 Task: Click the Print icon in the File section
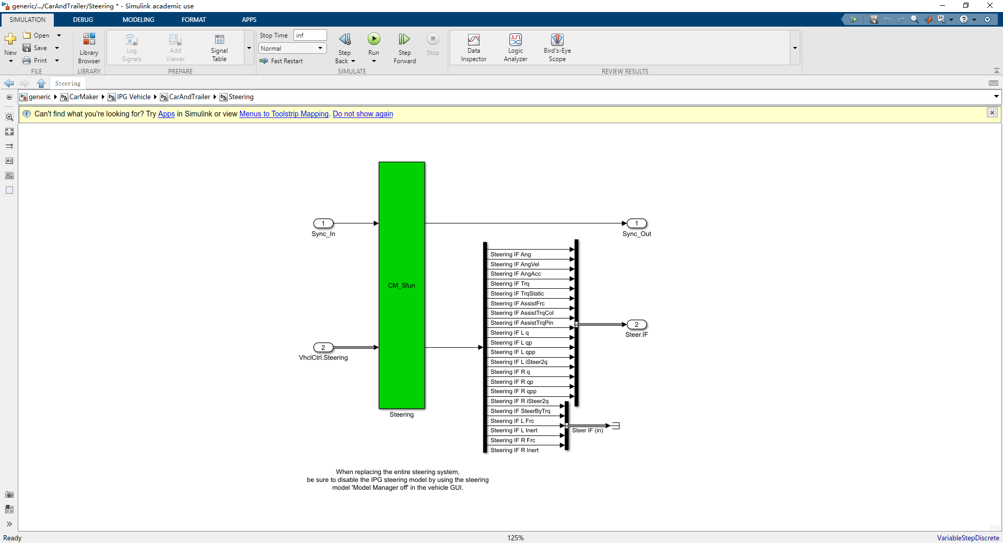pos(27,61)
